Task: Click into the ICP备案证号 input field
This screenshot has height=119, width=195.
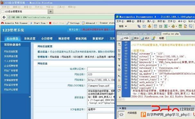Action: [x=101, y=109]
